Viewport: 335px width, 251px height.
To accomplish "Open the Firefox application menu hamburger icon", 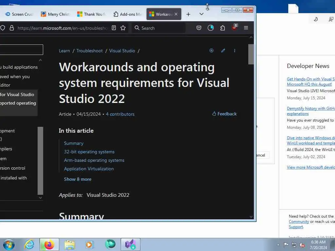I will [246, 28].
